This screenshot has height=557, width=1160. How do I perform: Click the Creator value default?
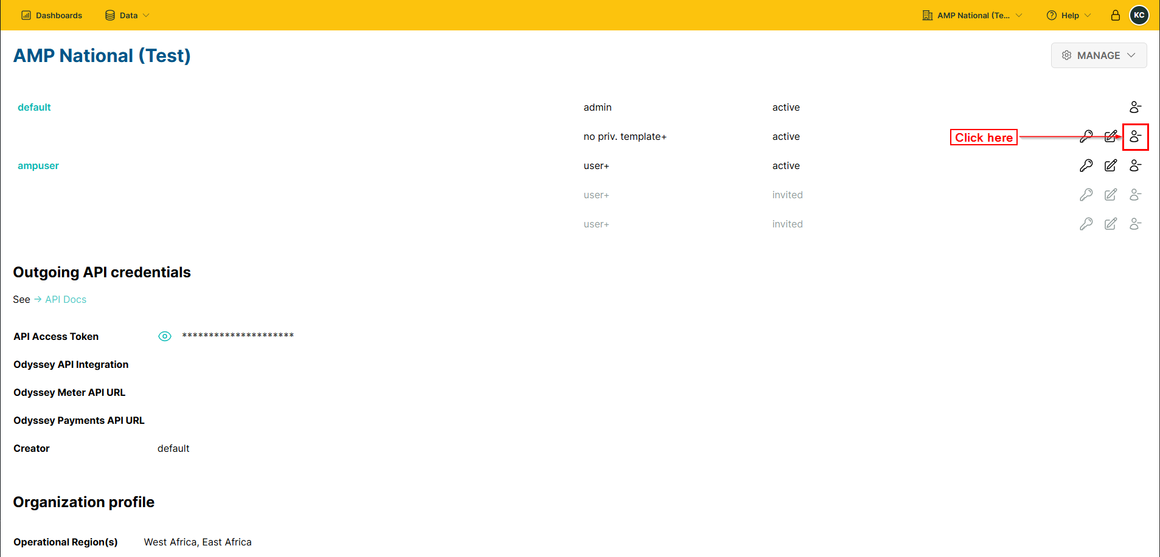pyautogui.click(x=173, y=448)
